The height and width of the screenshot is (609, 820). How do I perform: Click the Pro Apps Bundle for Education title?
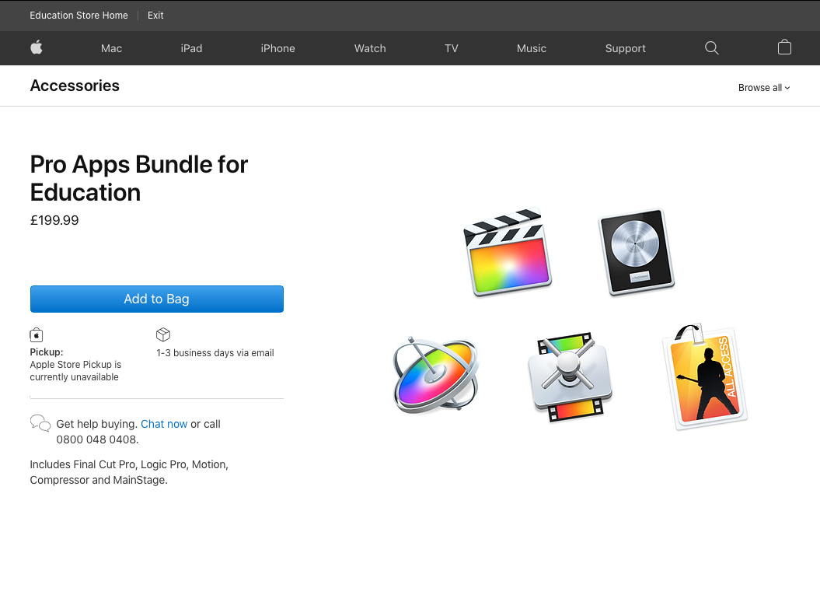(138, 178)
